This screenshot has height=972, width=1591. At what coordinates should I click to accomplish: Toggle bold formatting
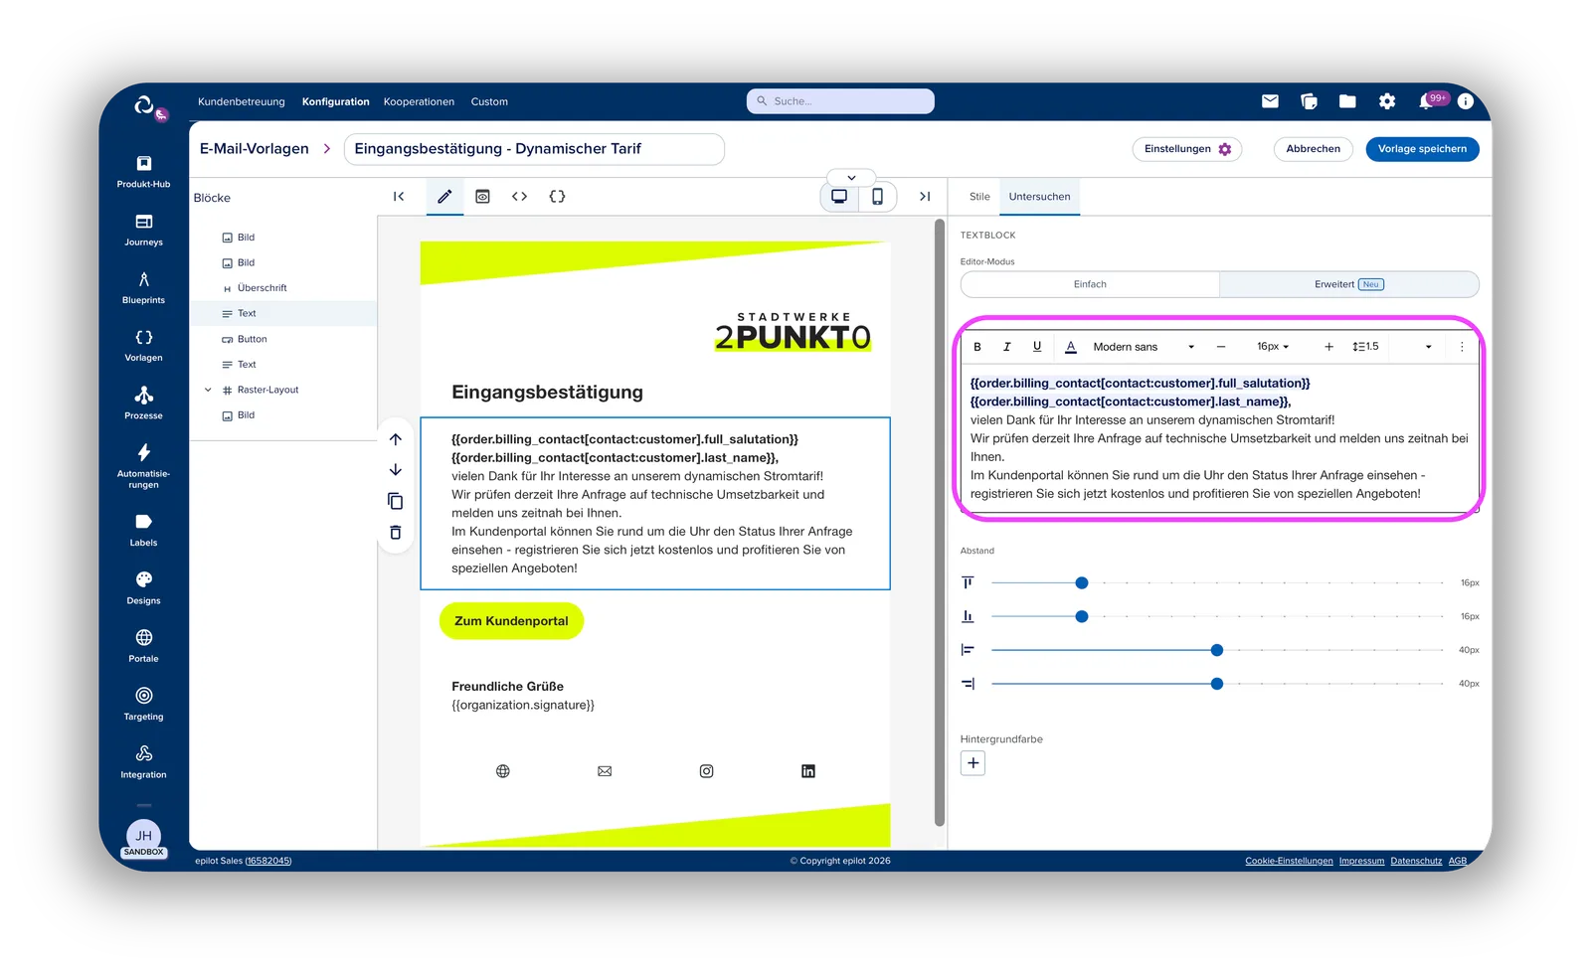coord(977,347)
